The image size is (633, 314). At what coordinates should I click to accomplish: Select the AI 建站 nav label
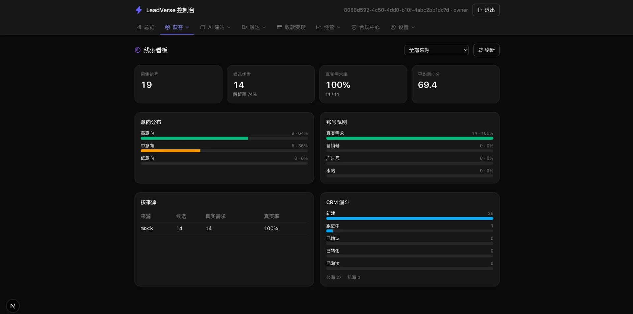[x=216, y=27]
